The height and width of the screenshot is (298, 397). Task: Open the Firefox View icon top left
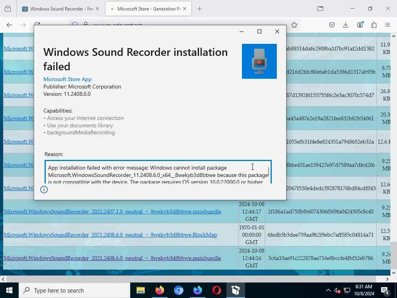point(8,9)
